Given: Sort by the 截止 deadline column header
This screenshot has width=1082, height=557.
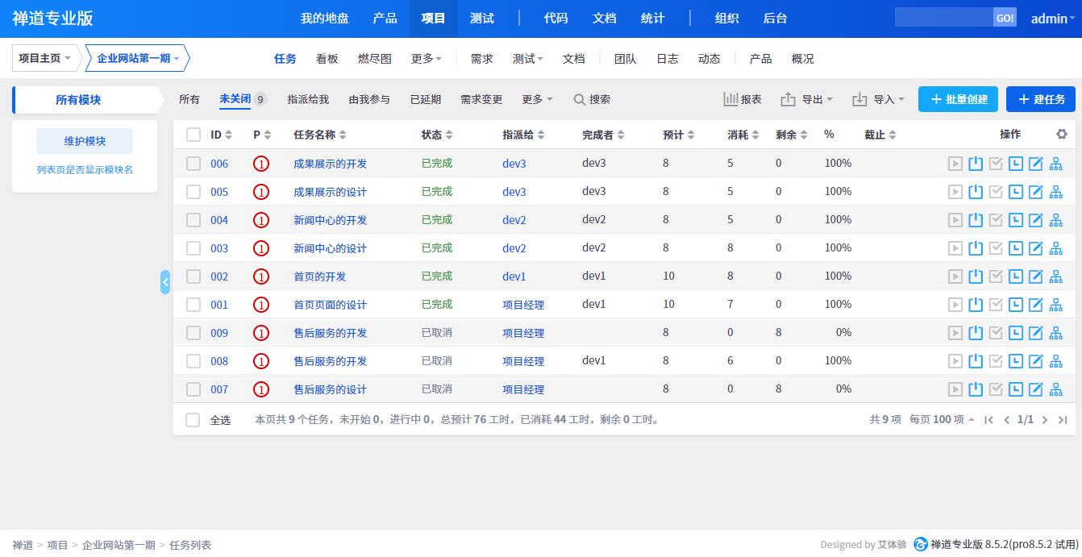Looking at the screenshot, I should pos(880,135).
